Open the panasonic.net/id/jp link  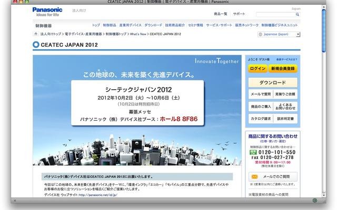pyautogui.click(x=98, y=195)
